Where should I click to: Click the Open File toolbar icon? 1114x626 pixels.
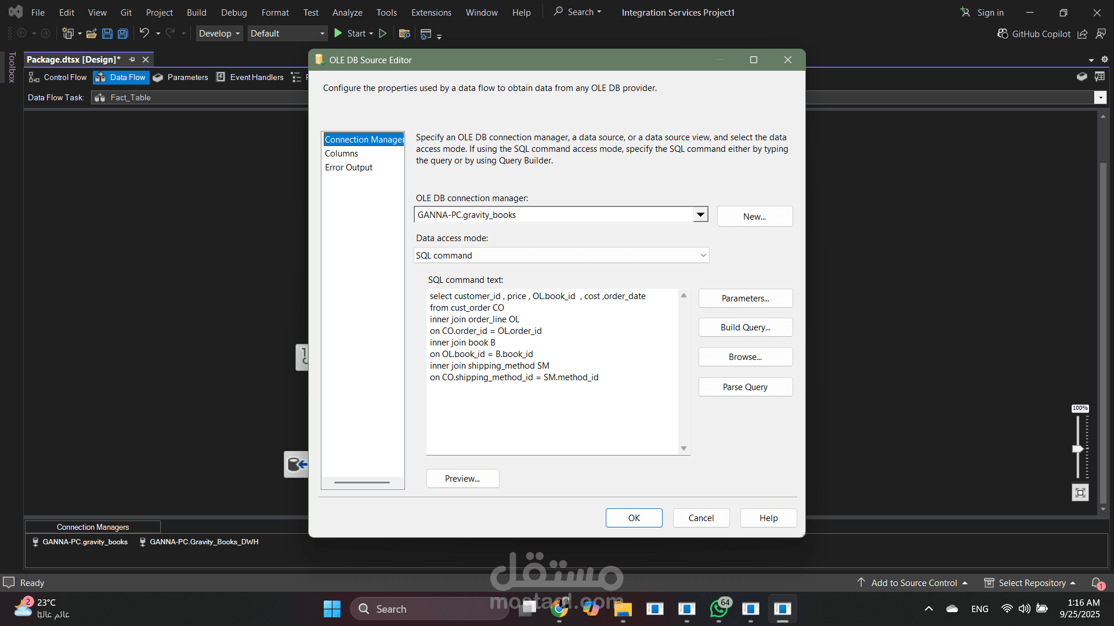(x=91, y=34)
